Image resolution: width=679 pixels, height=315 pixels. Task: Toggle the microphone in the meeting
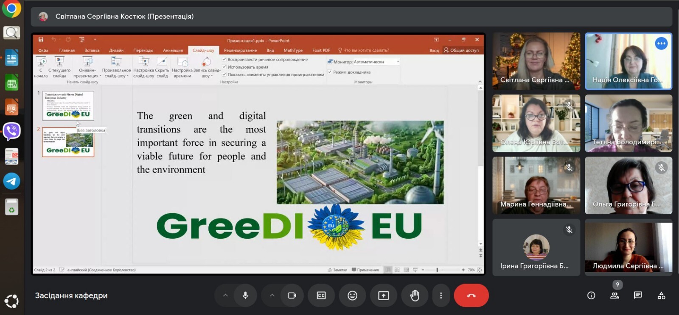(245, 296)
